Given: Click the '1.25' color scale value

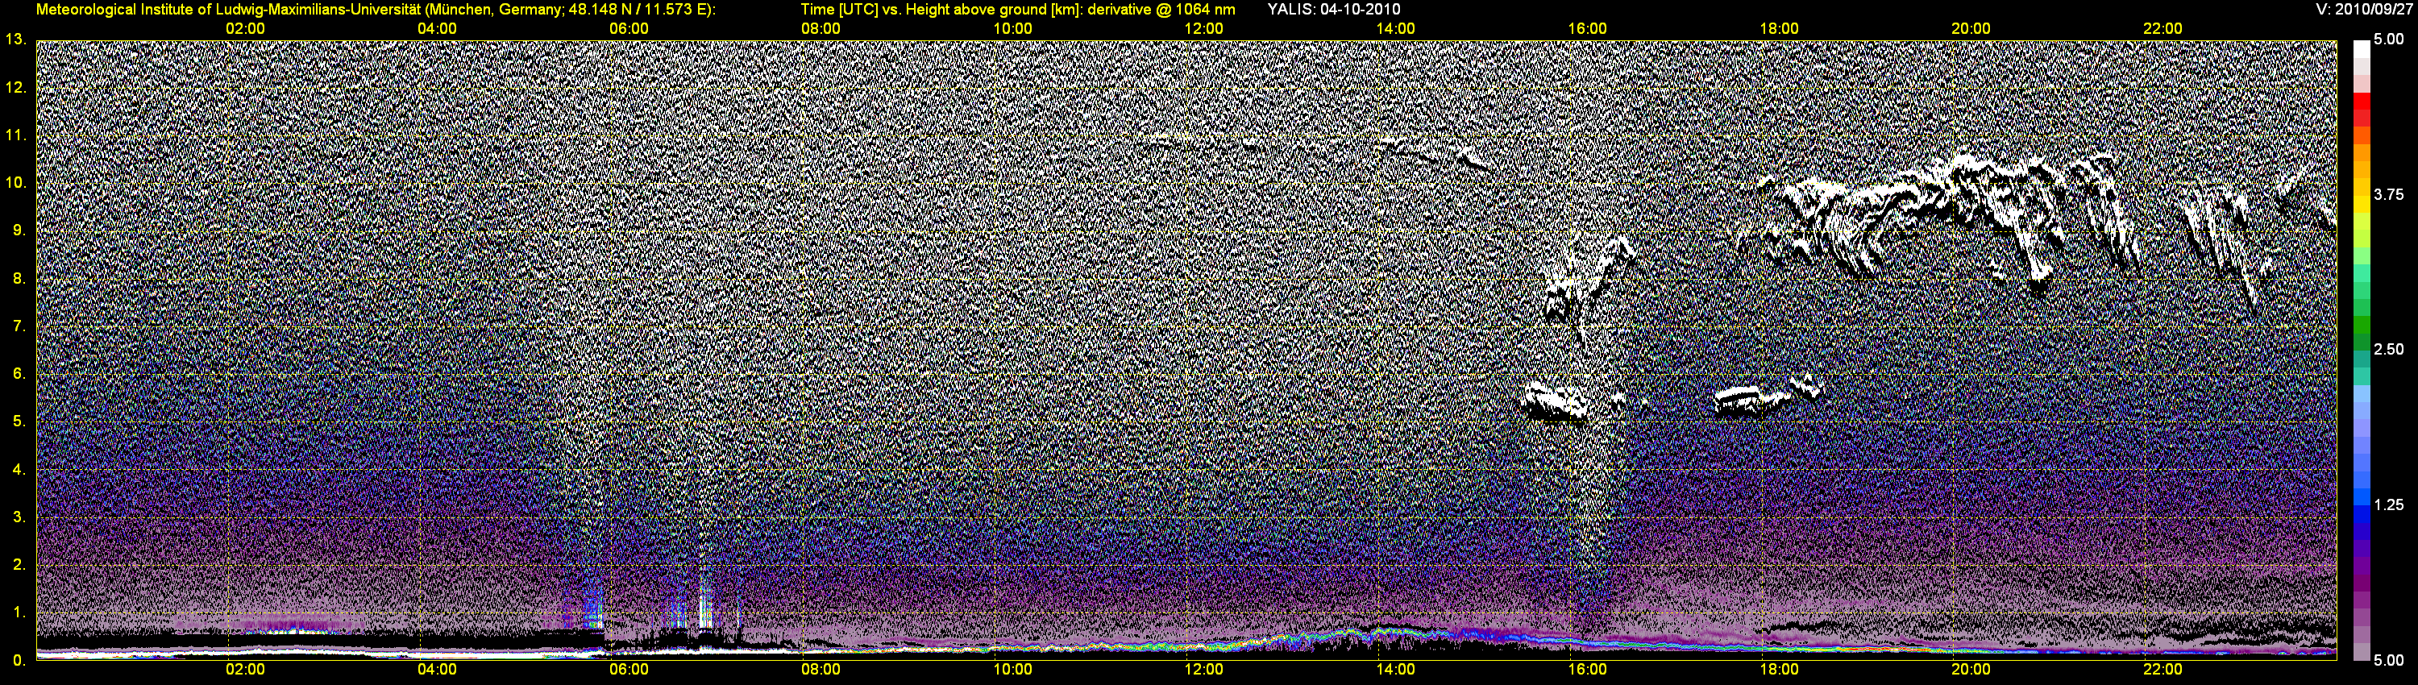Looking at the screenshot, I should pos(2389,504).
